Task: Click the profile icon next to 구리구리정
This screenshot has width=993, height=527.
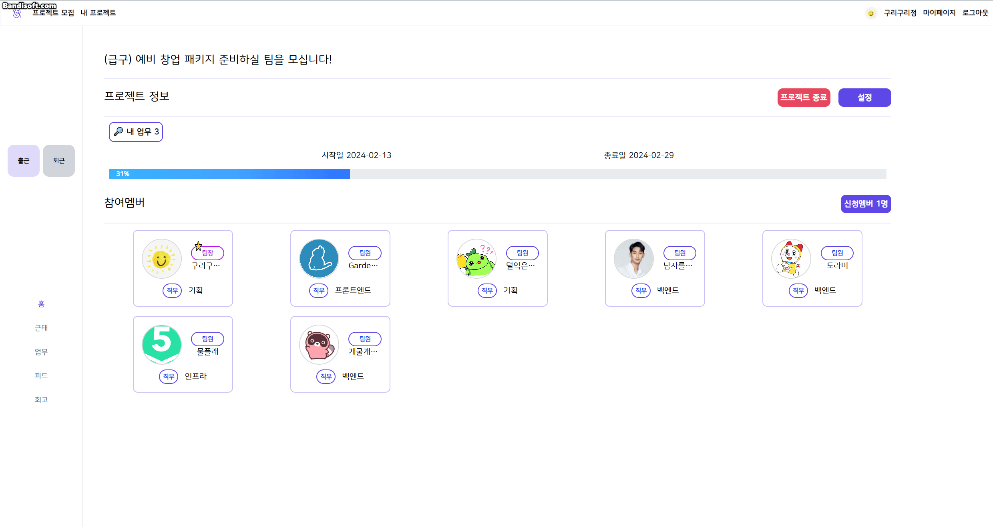Action: (x=871, y=13)
